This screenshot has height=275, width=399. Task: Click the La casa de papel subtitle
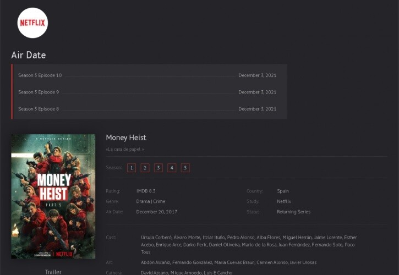click(x=125, y=150)
